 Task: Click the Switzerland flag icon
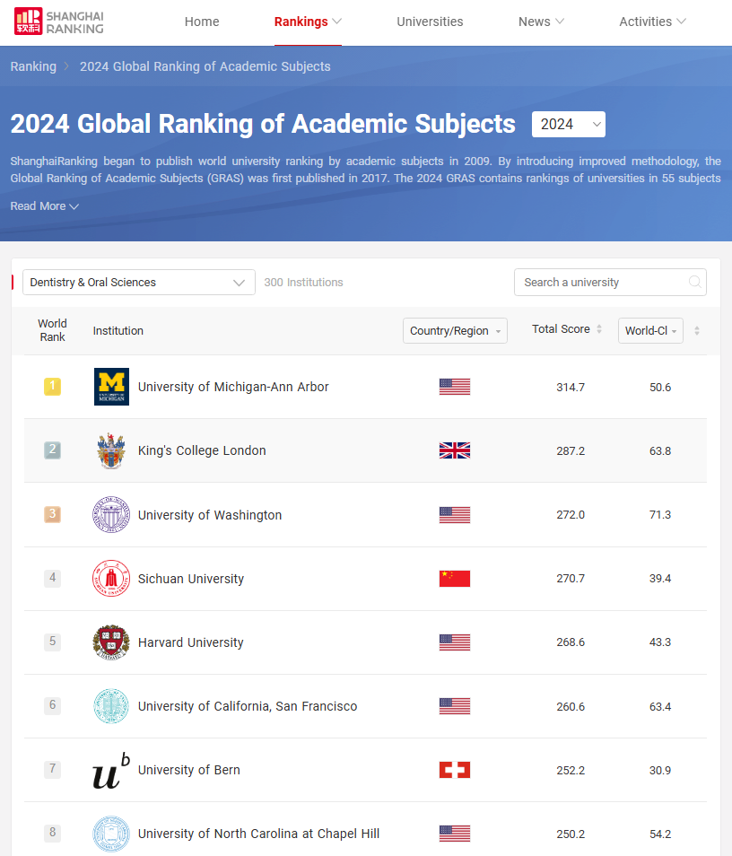(454, 770)
